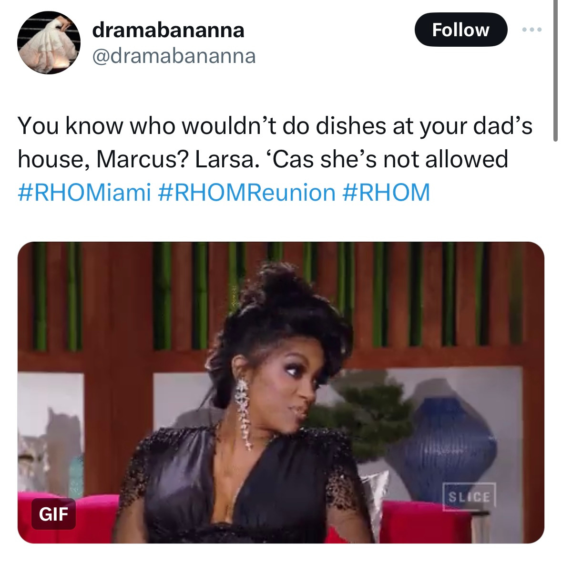Click the GIF badge on the media

(x=53, y=513)
